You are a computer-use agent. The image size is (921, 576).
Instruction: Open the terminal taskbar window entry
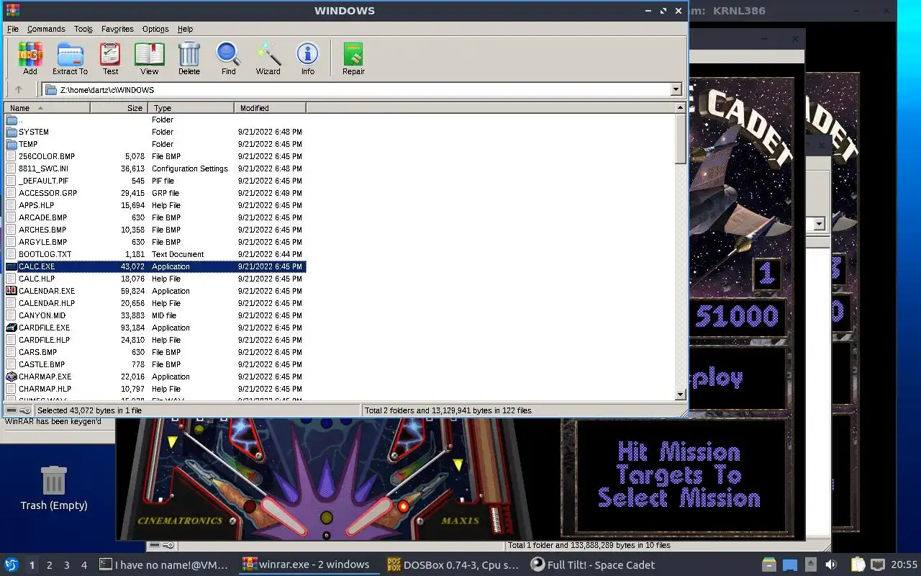pos(165,565)
